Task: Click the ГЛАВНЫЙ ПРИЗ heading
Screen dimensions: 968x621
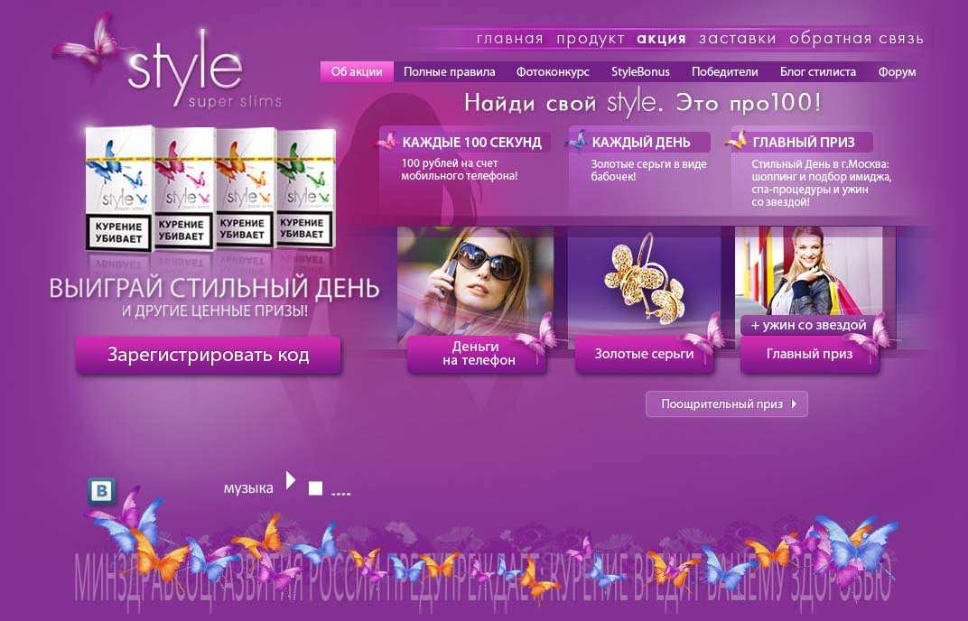Action: point(804,143)
